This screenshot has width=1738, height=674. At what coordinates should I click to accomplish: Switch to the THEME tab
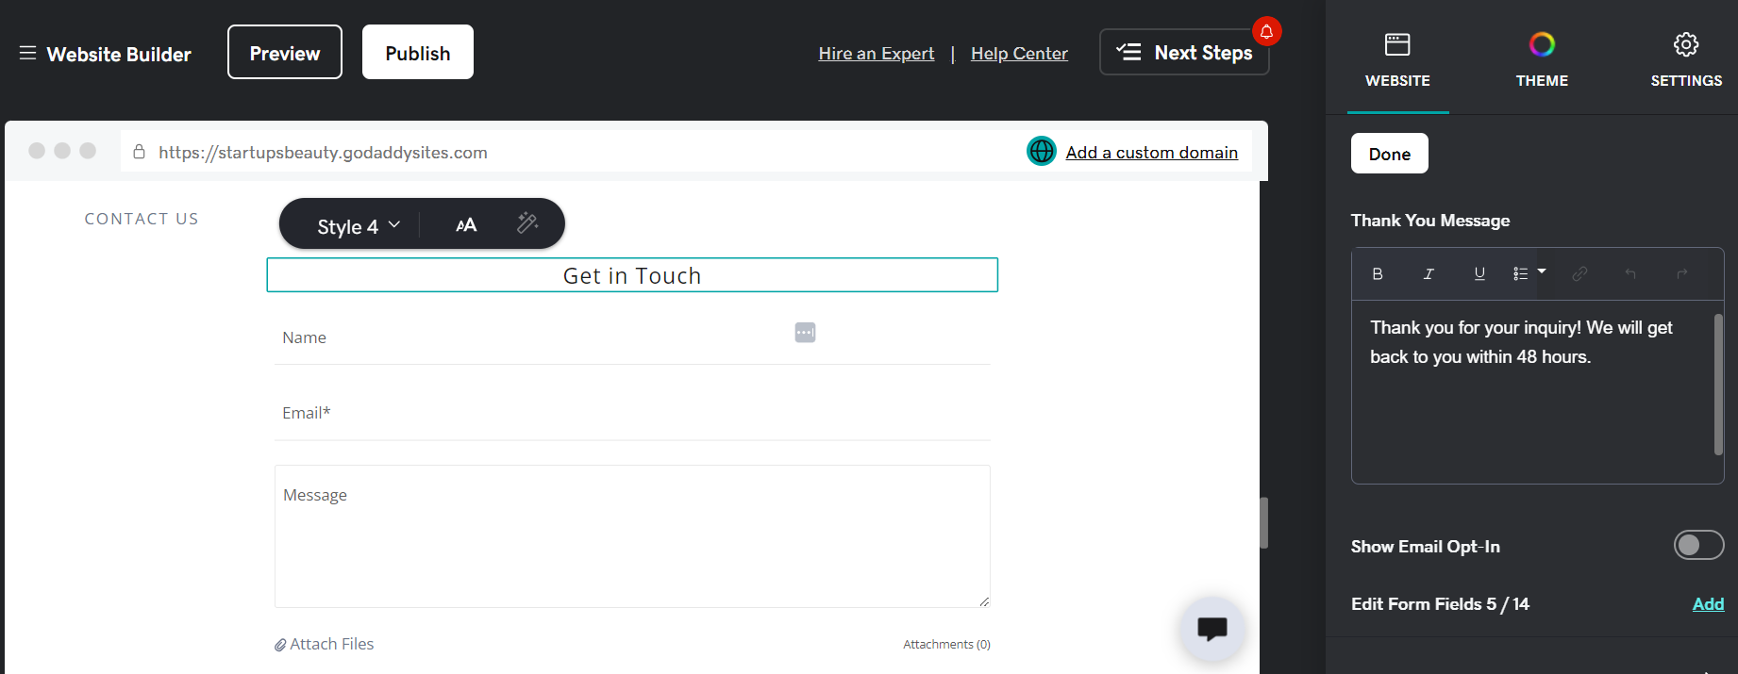tap(1542, 58)
